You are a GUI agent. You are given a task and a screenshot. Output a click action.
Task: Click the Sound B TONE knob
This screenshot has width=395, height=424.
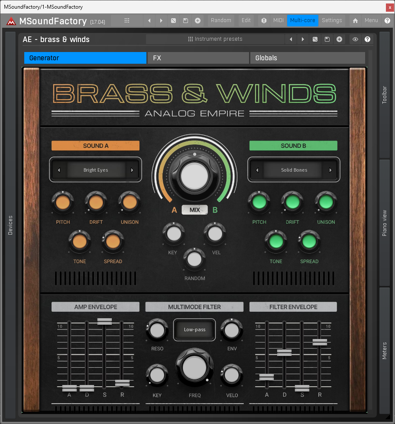click(x=276, y=241)
